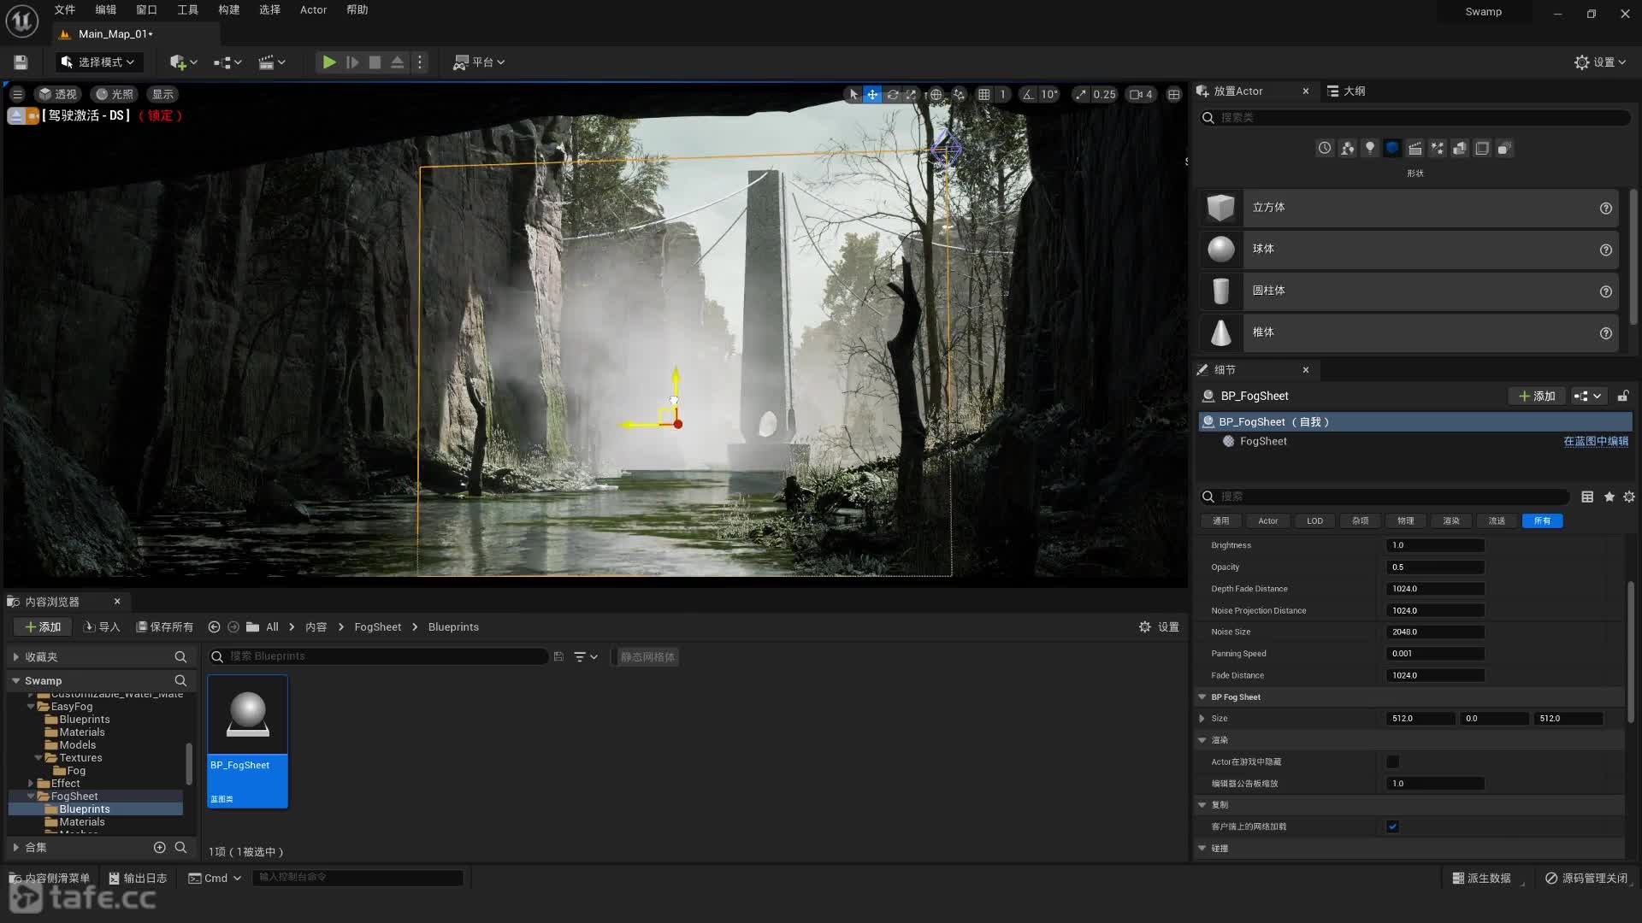Click the 在蓝图中编辑 link

(1595, 442)
